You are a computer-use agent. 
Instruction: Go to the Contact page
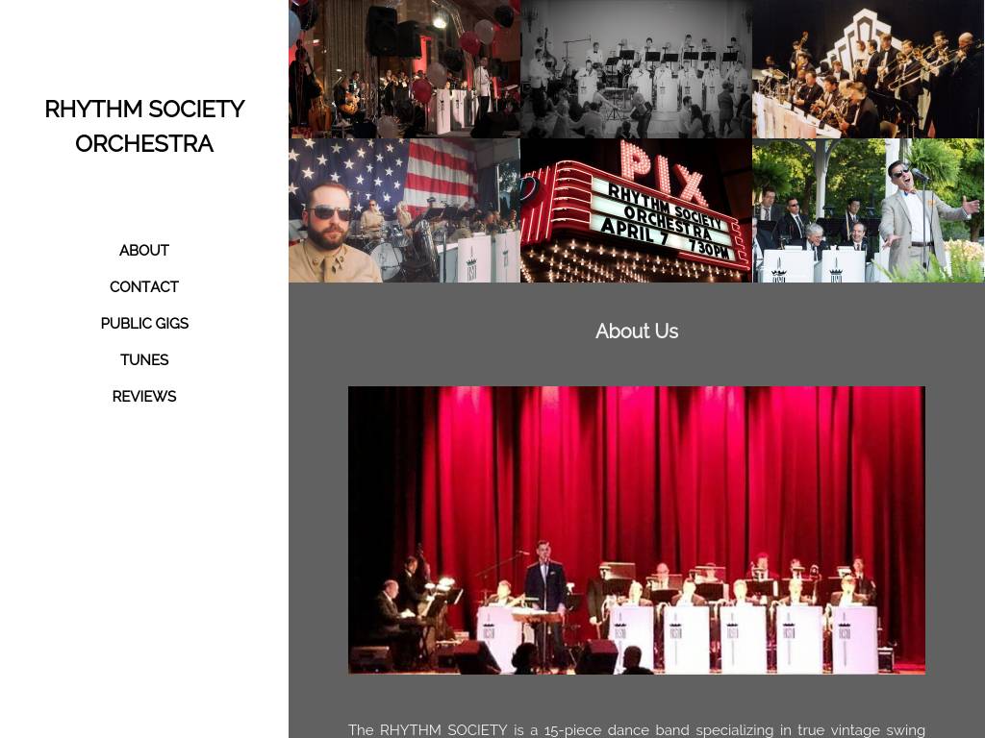144,286
